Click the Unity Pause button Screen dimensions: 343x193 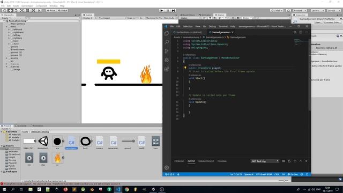pos(168,11)
